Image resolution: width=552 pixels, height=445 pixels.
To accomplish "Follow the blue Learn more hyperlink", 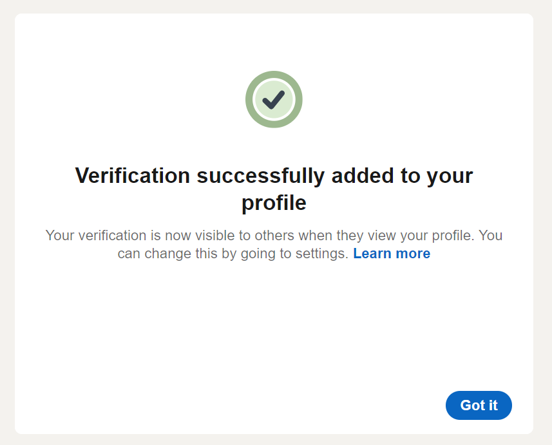I will pyautogui.click(x=392, y=253).
